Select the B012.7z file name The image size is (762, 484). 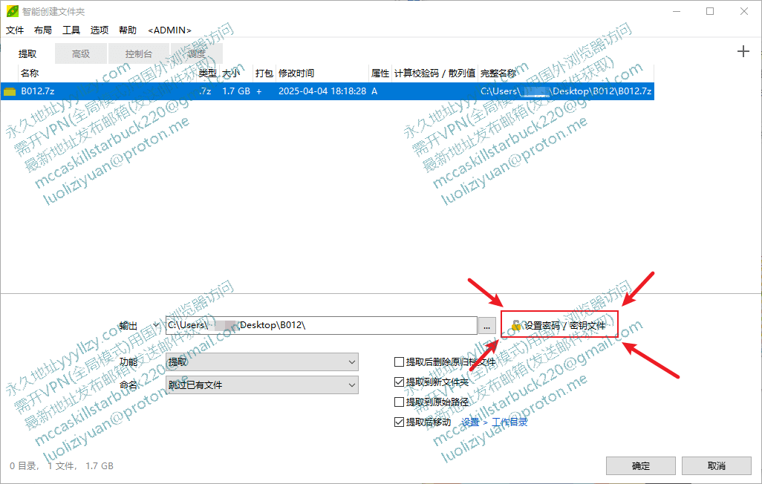[x=37, y=91]
